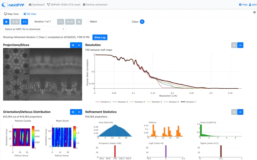Image resolution: width=257 pixels, height=160 pixels.
Task: Go back one iteration
Action: (25, 22)
